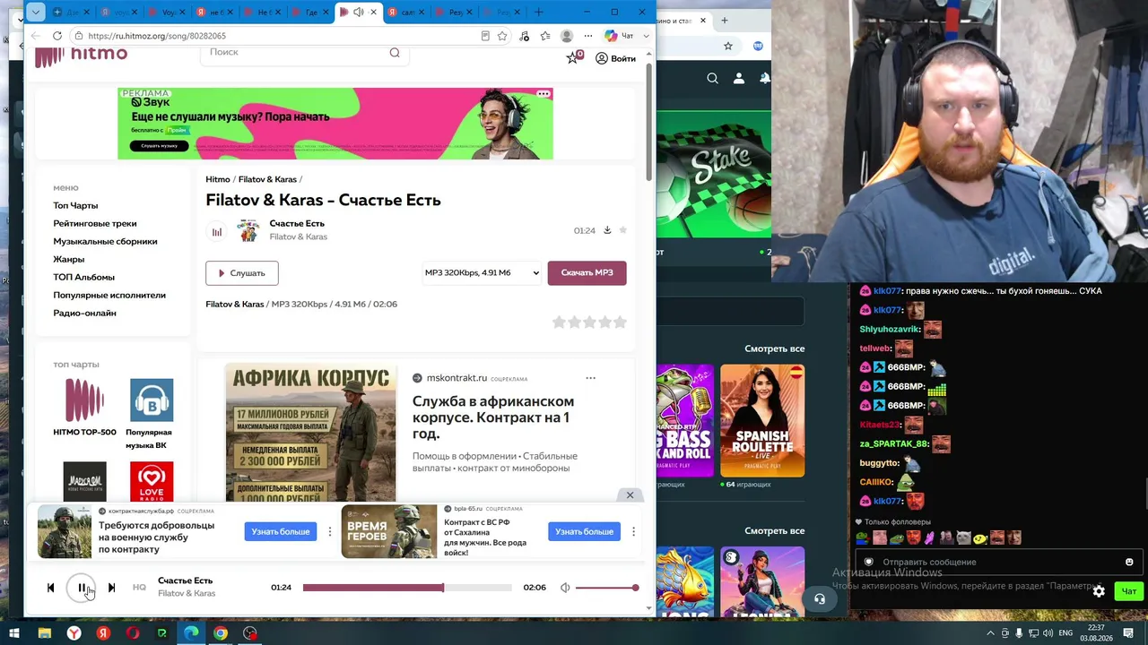1148x645 pixels.
Task: Open options on the Звук banner ad
Action: pos(544,93)
